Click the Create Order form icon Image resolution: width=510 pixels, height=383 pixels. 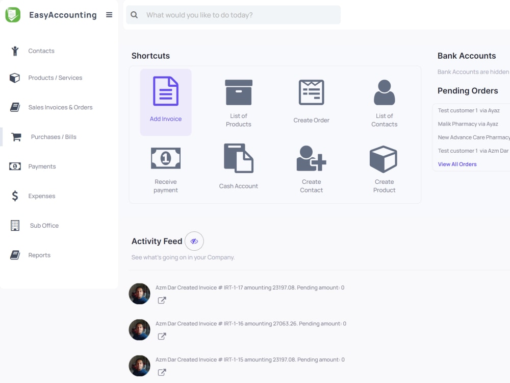tap(311, 92)
